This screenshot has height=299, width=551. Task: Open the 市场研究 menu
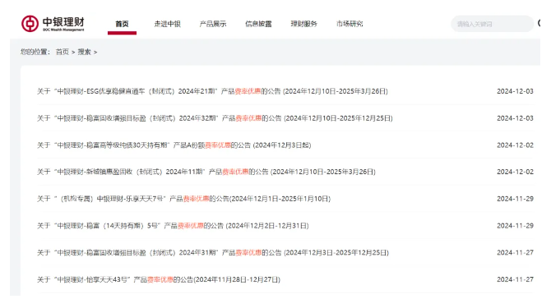(x=350, y=24)
